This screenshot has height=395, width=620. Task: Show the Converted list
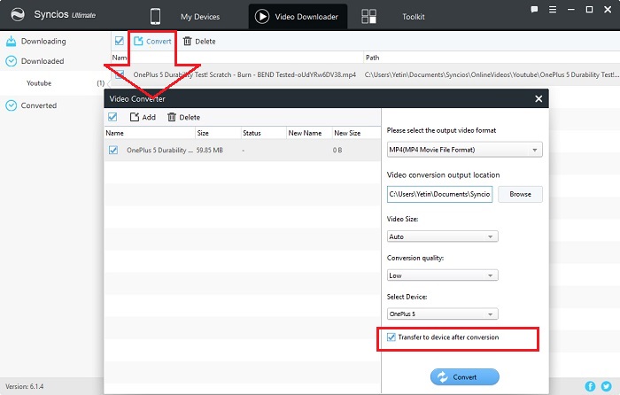[39, 105]
